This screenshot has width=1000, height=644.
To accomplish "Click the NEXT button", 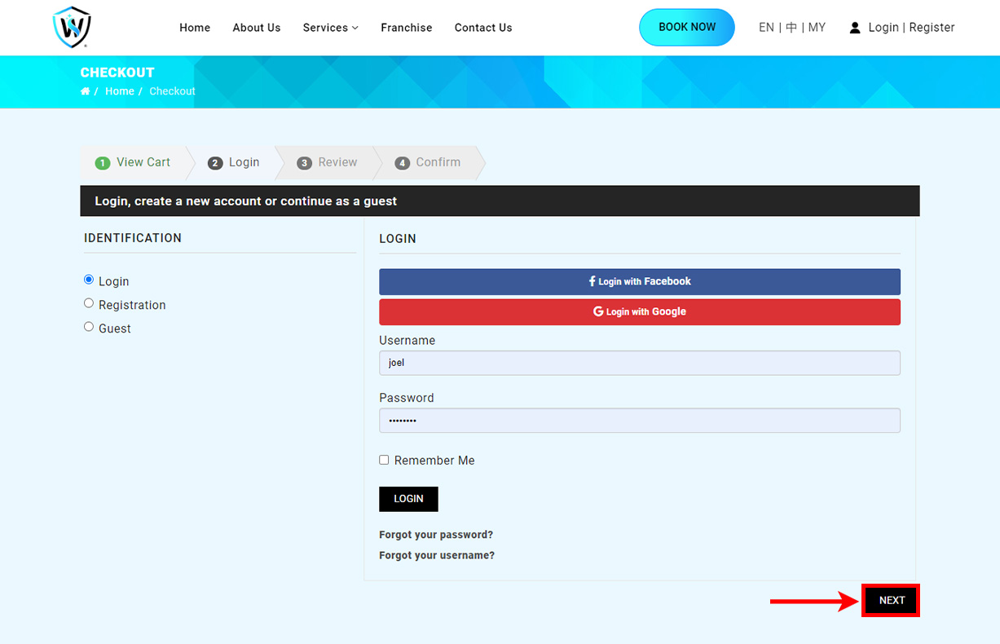I will click(891, 600).
